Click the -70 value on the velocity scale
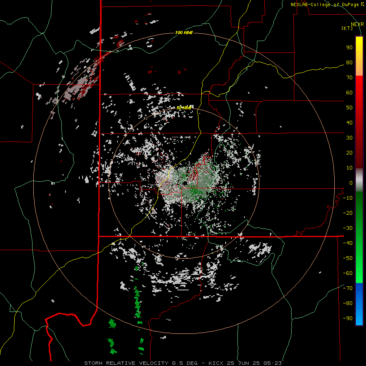 [x=348, y=288]
